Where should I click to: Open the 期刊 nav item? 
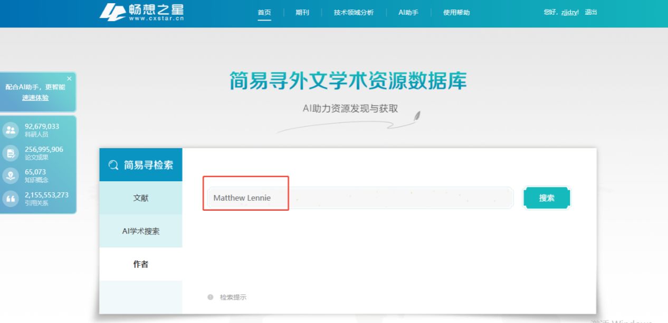302,13
